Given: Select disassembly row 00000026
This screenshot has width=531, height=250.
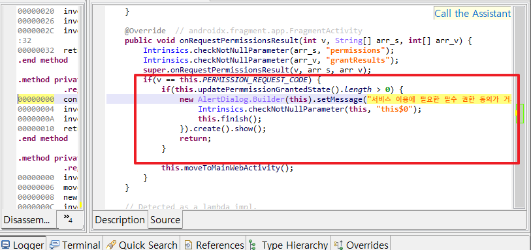Looking at the screenshot, I should click(48, 21).
